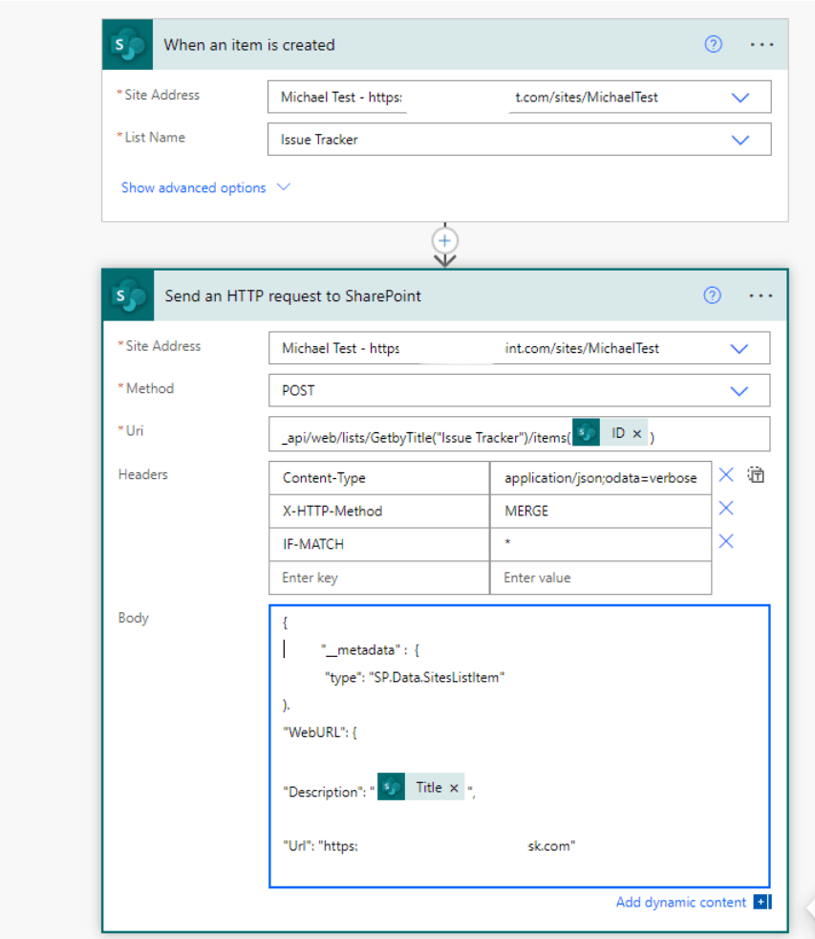
Task: Open help for 'Send an HTTP request to SharePoint'
Action: pyautogui.click(x=712, y=295)
